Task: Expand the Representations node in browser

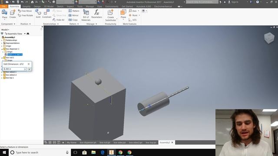Action: tap(2, 43)
